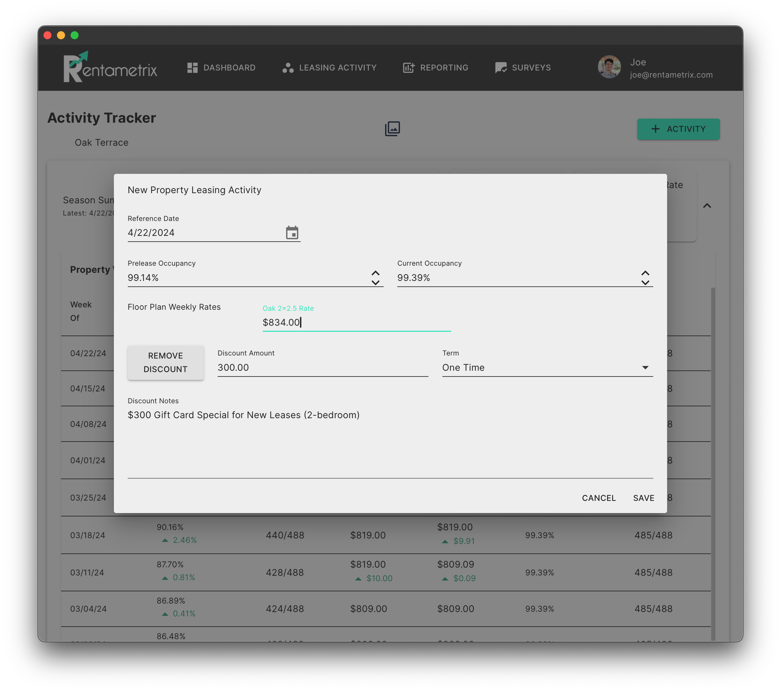The height and width of the screenshot is (692, 781).
Task: Click the image gallery icon
Action: [x=393, y=129]
